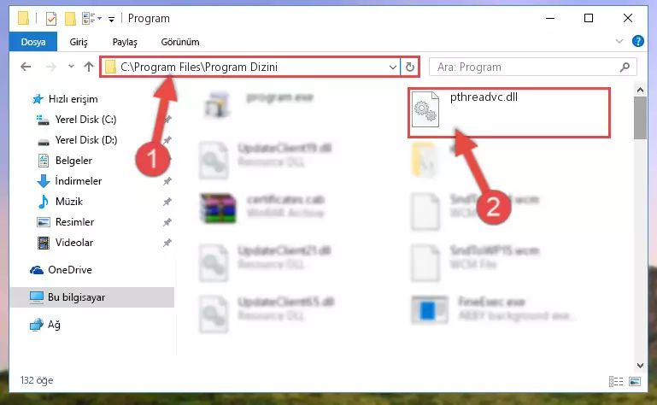Open Customize Quick Access Toolbar dropdown
The height and width of the screenshot is (405, 657).
111,19
